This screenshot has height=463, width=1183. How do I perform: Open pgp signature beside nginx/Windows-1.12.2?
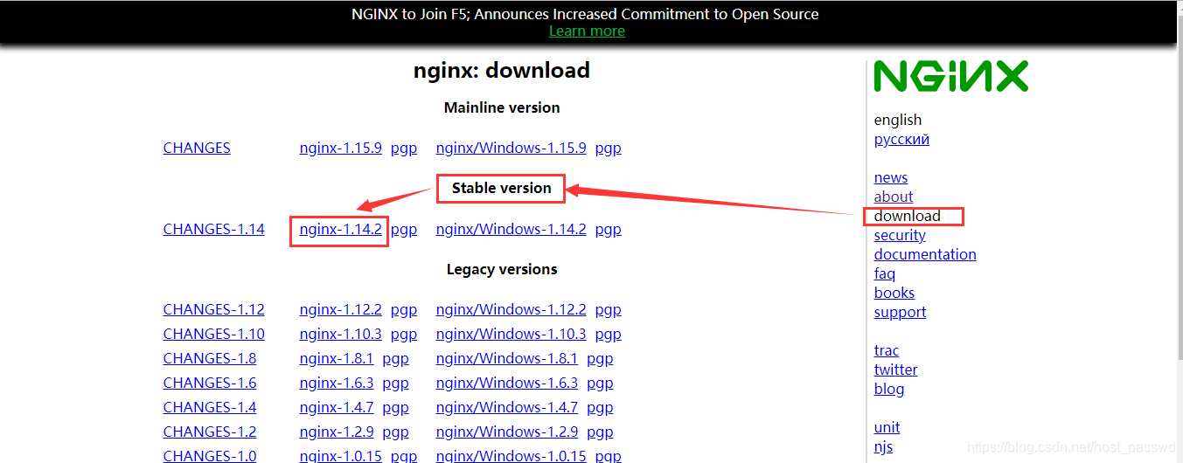pyautogui.click(x=609, y=310)
